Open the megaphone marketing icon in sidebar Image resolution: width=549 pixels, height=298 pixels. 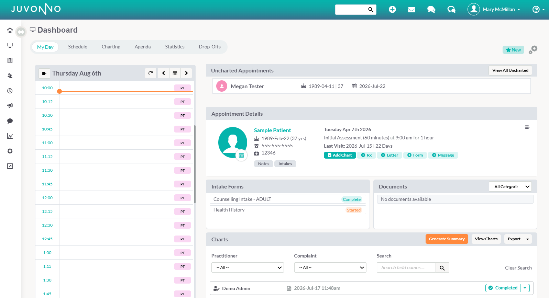tap(10, 106)
